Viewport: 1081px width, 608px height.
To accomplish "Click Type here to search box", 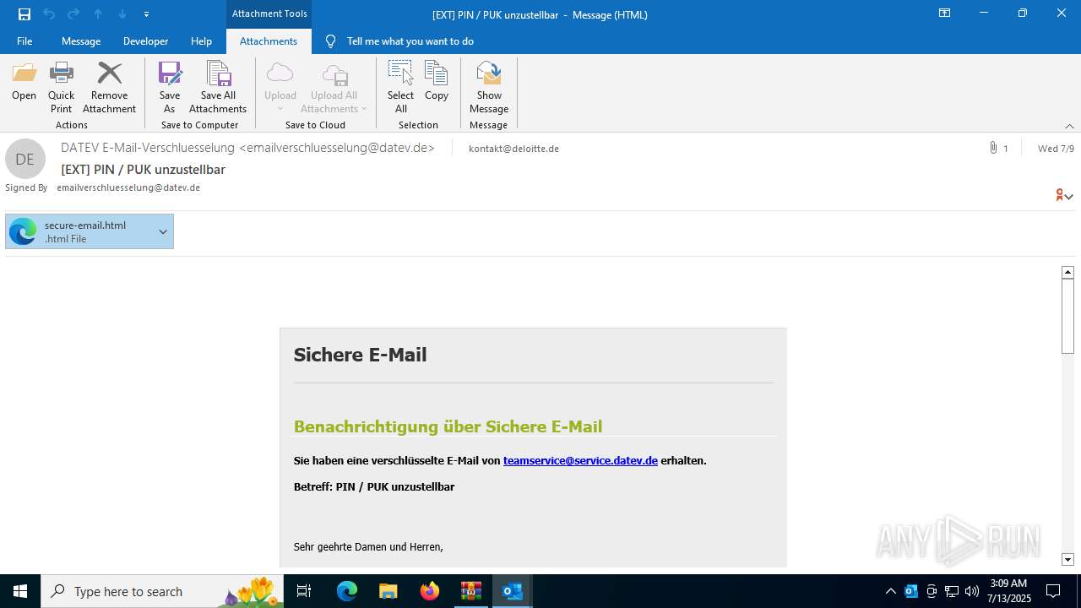I will point(162,591).
